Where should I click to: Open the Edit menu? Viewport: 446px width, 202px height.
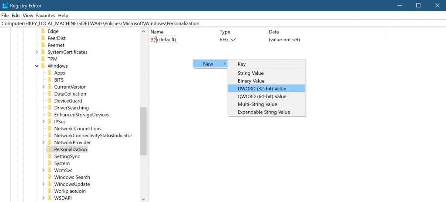tap(16, 15)
